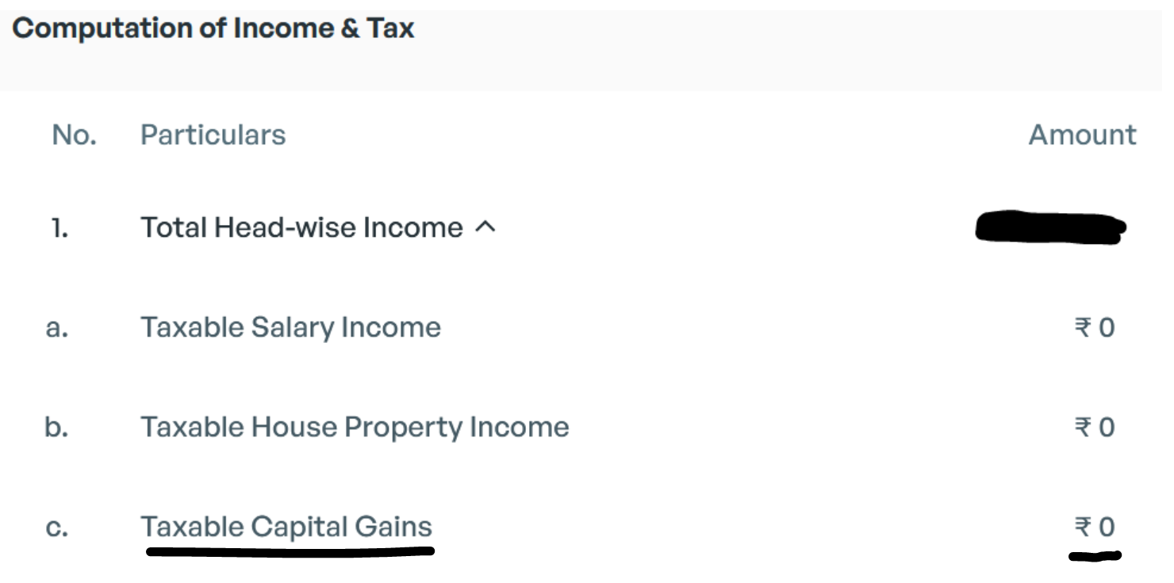Click row letter c. beside Capital Gains
This screenshot has width=1174, height=583.
(x=56, y=528)
